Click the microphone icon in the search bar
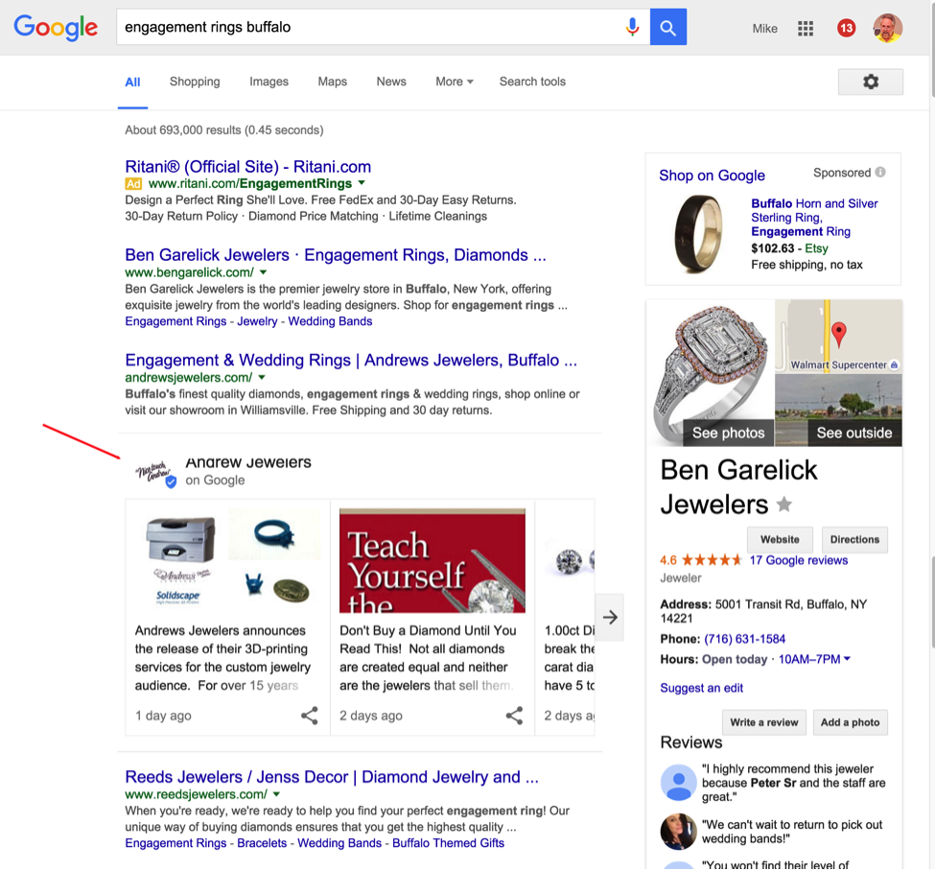 coord(632,28)
